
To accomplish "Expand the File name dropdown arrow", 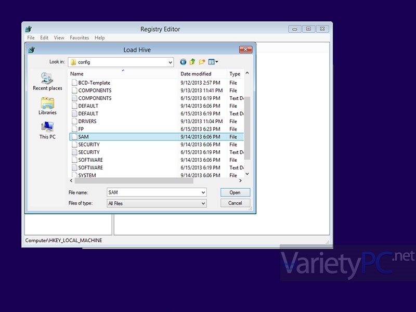I will point(204,192).
